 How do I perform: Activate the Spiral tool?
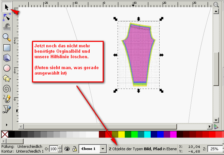(6, 89)
